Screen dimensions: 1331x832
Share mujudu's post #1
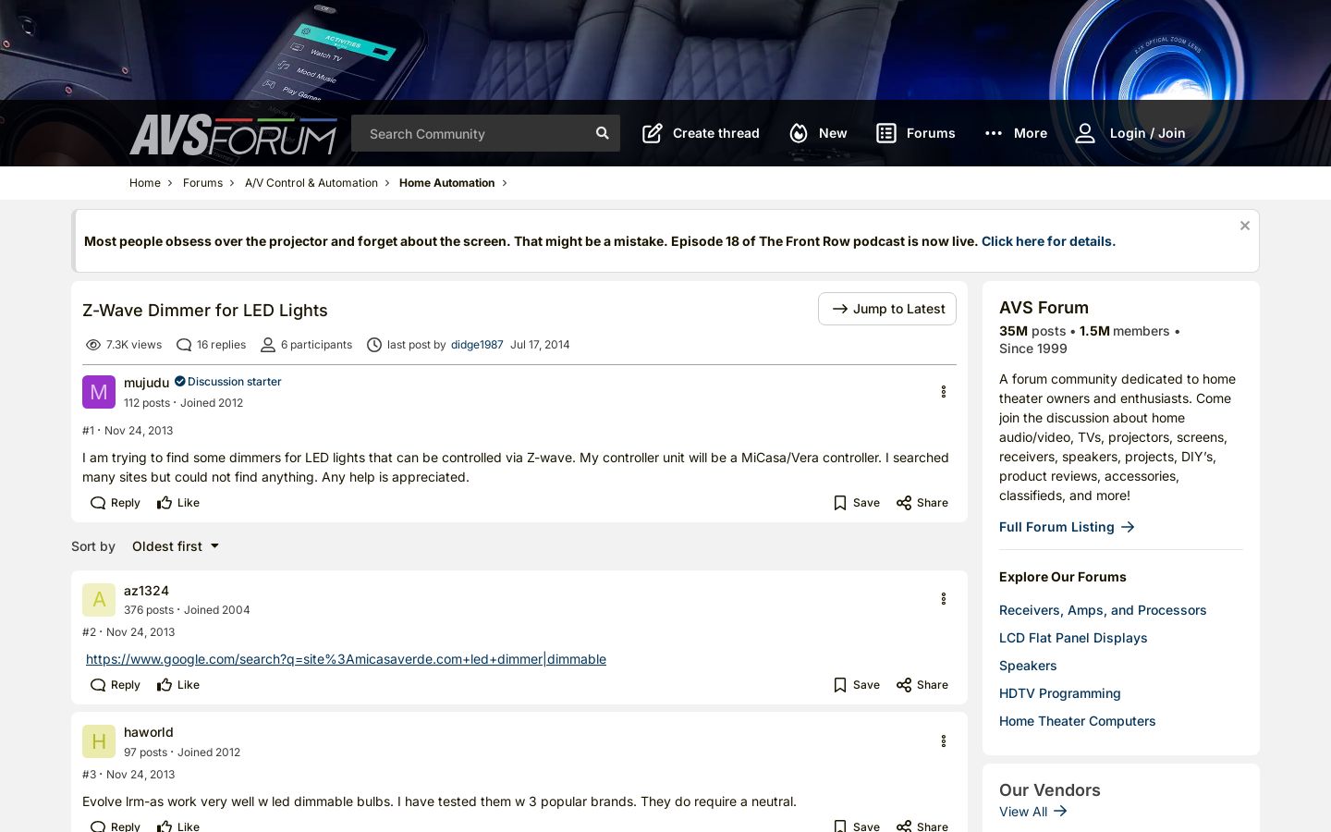tap(922, 503)
